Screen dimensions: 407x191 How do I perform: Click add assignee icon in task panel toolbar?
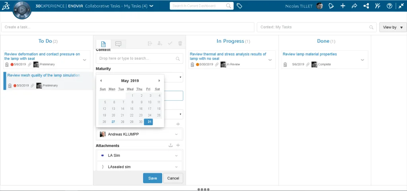[160, 44]
